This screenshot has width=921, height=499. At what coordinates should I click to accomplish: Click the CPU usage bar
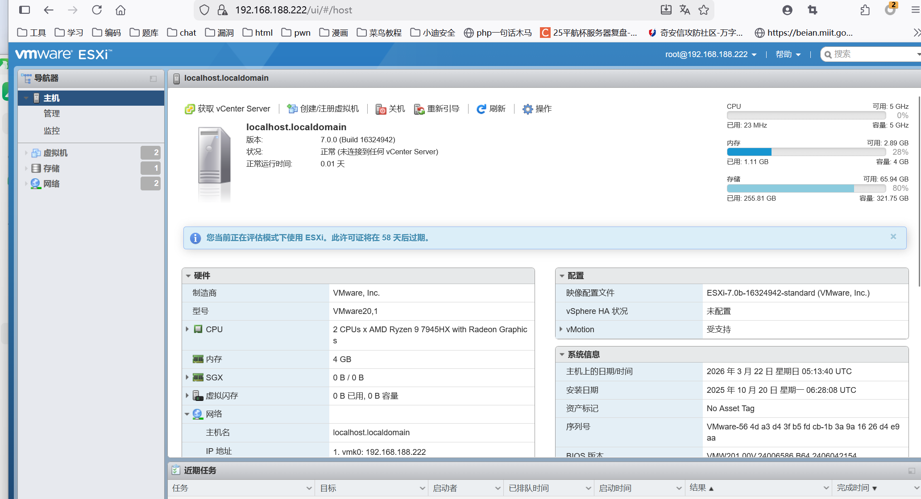coord(806,116)
